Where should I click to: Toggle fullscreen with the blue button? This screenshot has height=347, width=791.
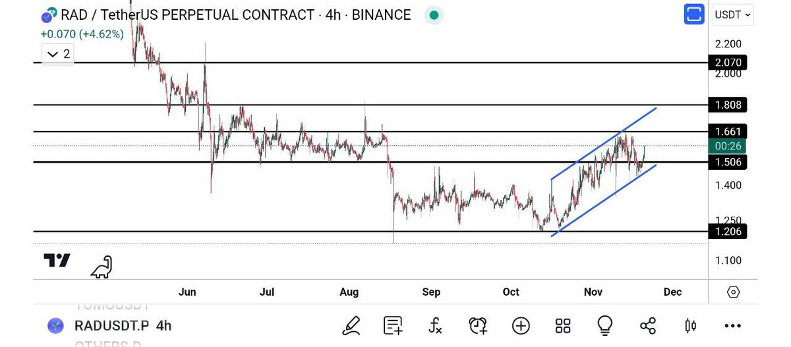coord(694,14)
